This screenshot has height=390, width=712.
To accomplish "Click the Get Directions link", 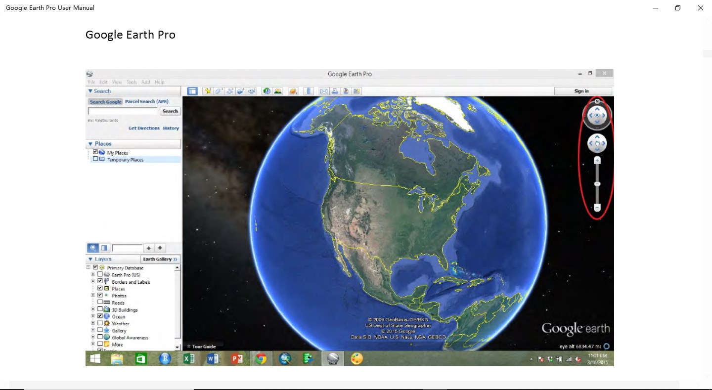I will [144, 128].
